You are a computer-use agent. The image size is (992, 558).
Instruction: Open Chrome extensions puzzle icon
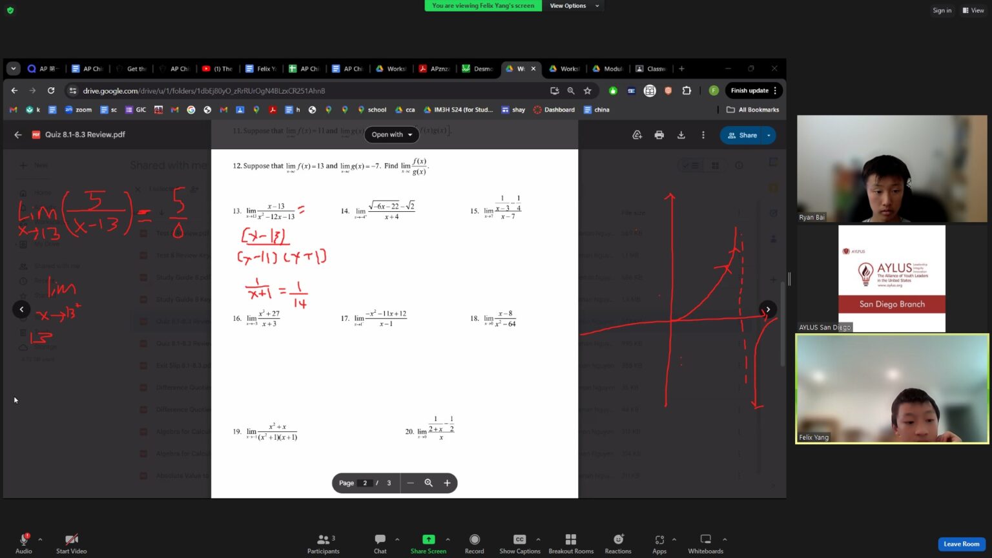pos(687,90)
